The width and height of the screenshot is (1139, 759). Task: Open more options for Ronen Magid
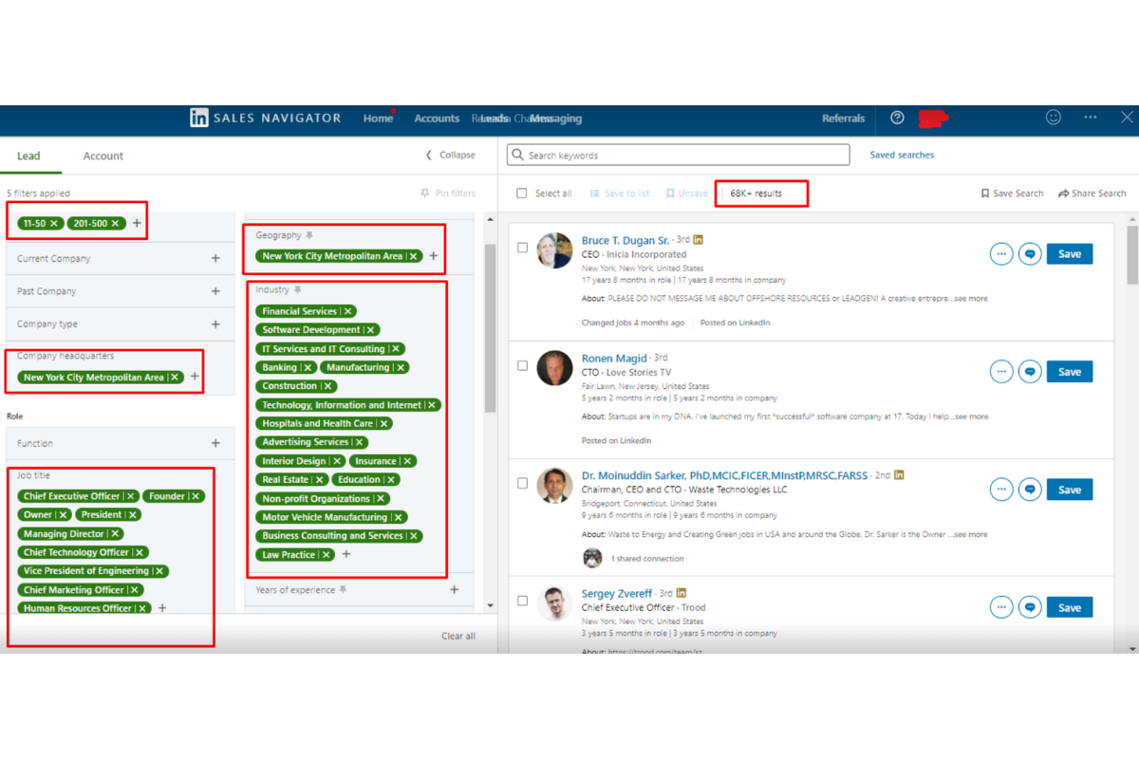[1001, 372]
